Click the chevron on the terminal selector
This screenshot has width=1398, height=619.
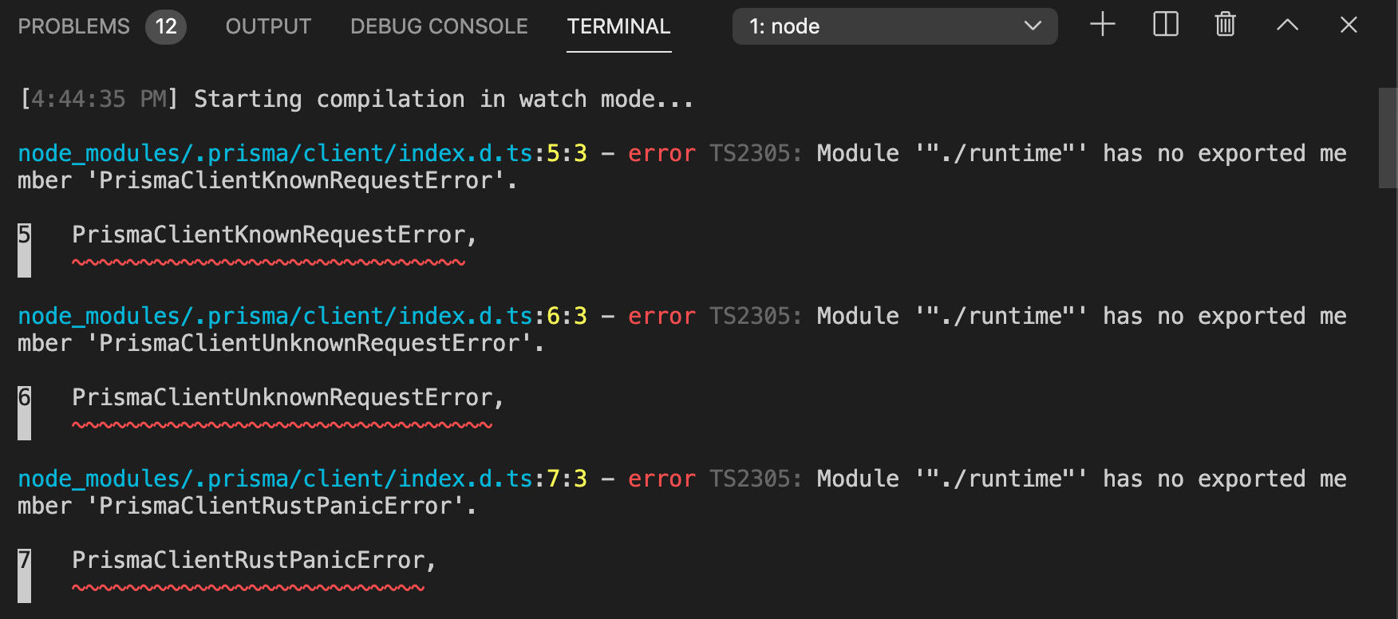(1033, 26)
